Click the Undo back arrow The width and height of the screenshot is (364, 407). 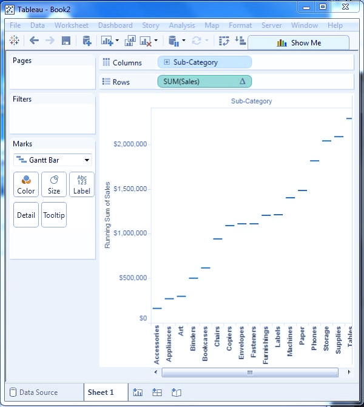click(34, 41)
